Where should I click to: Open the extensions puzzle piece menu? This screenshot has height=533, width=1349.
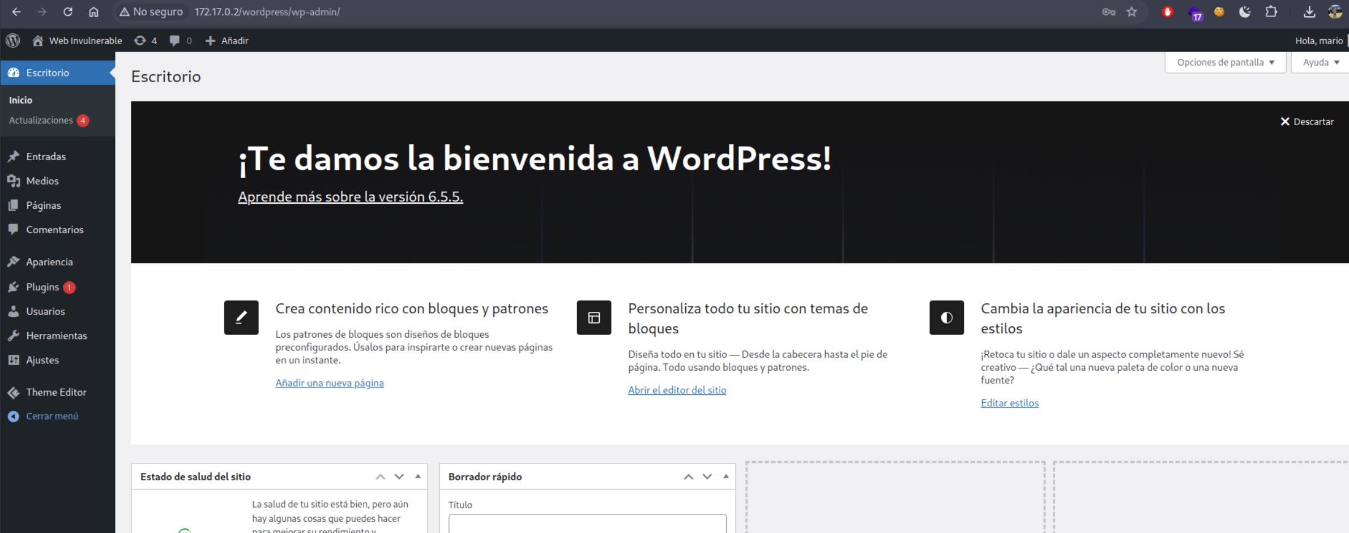tap(1271, 12)
